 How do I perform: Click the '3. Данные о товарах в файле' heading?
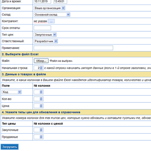24,74
